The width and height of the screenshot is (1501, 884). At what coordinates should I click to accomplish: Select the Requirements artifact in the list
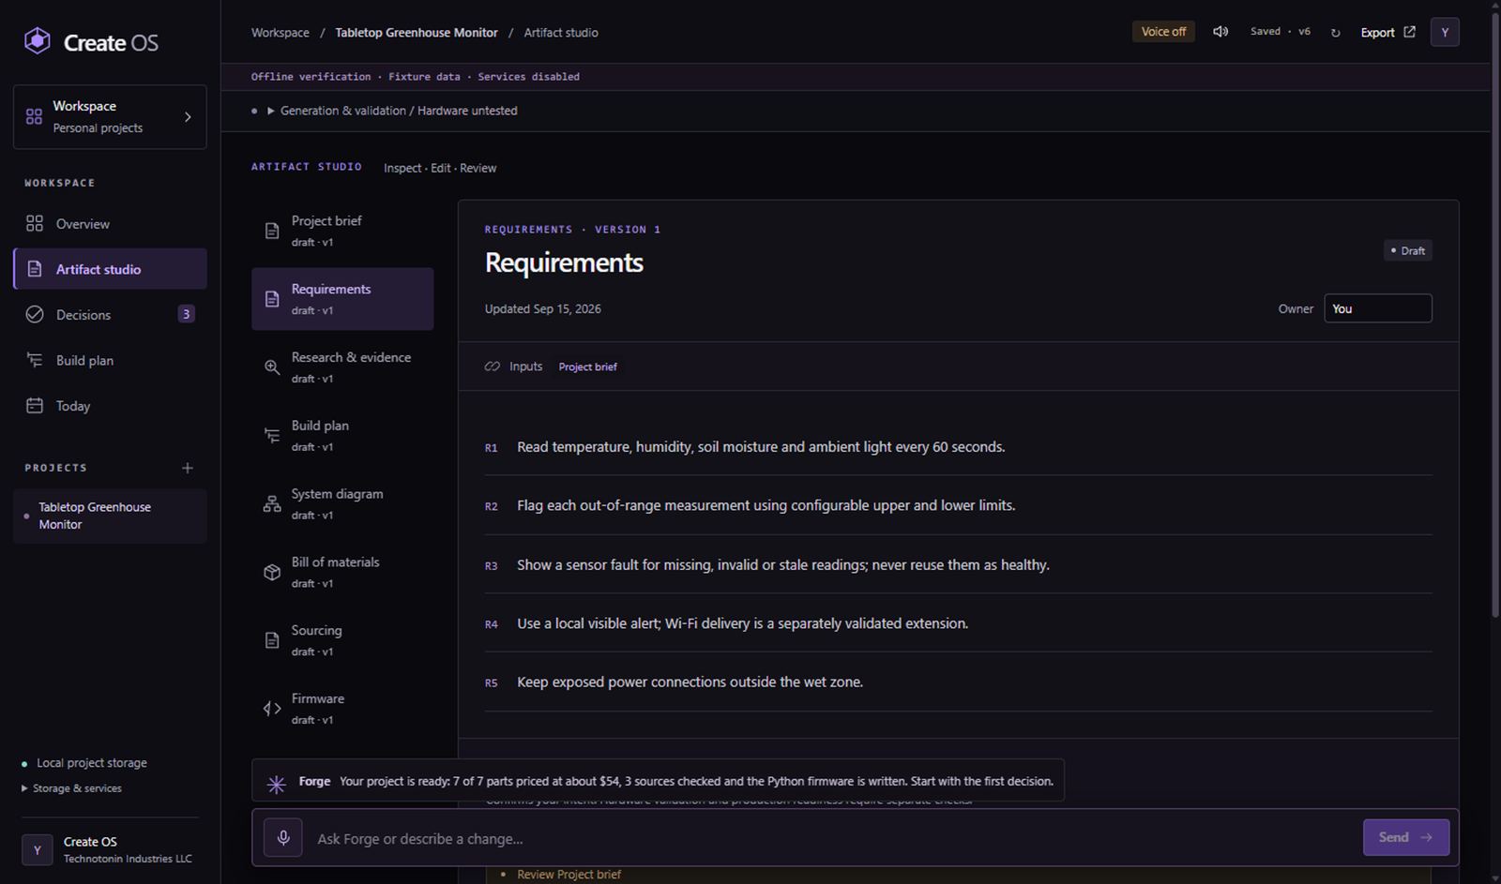tap(342, 299)
